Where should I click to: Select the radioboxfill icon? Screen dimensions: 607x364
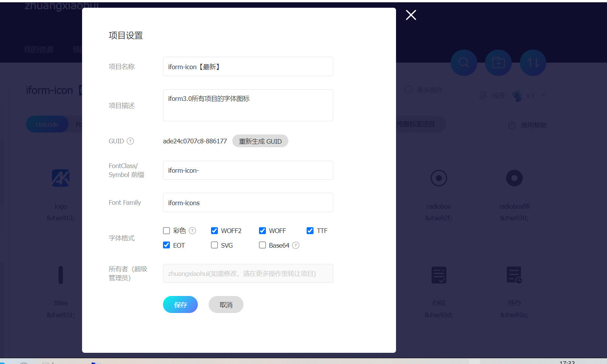pos(514,178)
